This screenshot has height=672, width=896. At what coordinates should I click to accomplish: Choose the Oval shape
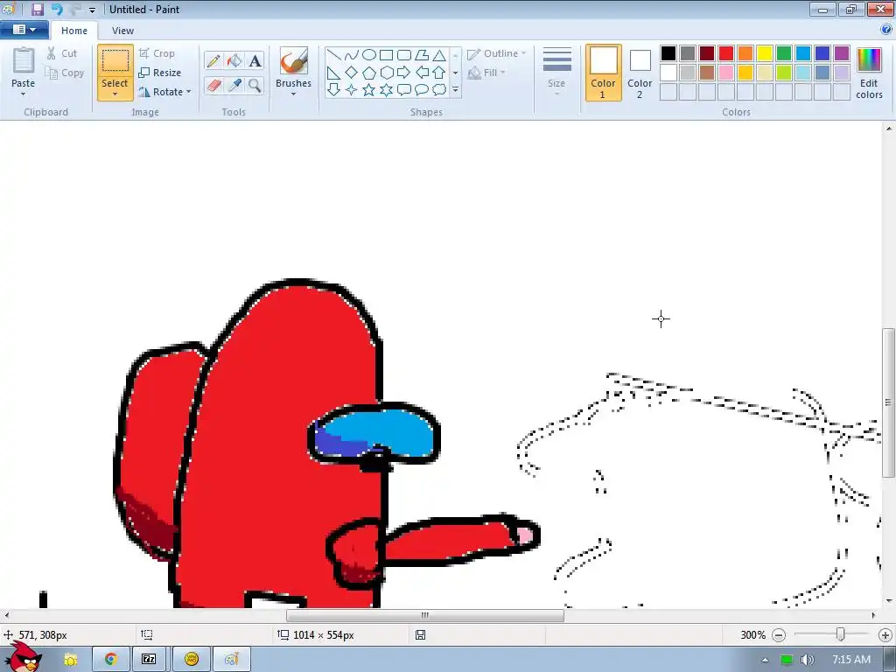[369, 55]
